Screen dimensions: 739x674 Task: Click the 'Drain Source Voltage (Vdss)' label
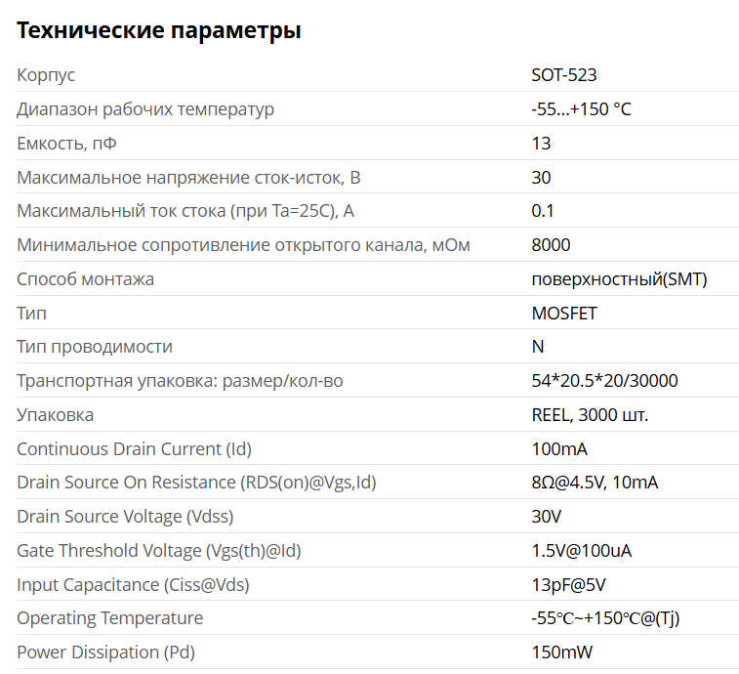pyautogui.click(x=125, y=517)
